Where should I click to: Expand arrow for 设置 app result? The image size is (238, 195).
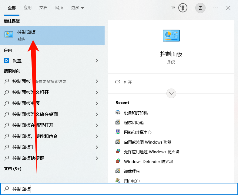(x=97, y=61)
